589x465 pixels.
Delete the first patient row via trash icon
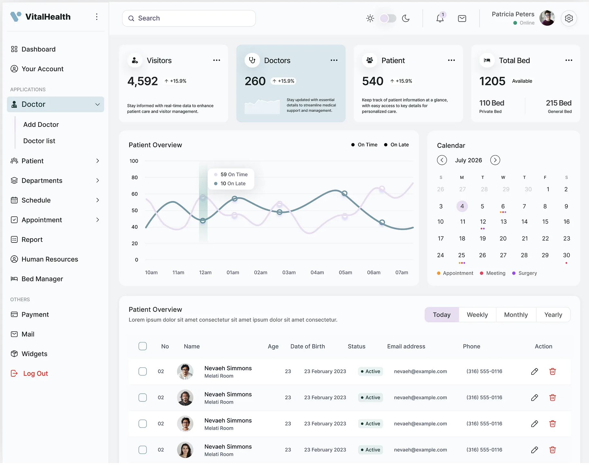(x=553, y=371)
